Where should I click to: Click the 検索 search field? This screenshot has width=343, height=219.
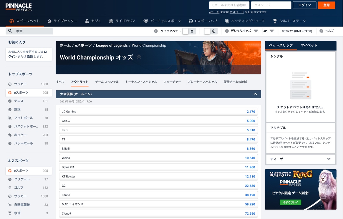[29, 31]
